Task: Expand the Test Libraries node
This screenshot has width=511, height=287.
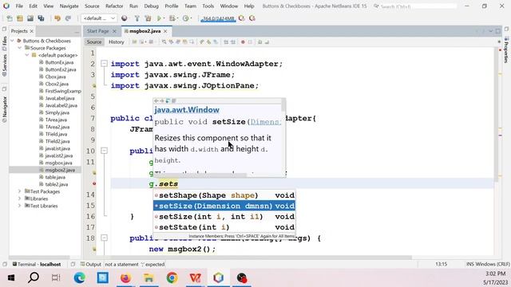Action: pyautogui.click(x=19, y=206)
